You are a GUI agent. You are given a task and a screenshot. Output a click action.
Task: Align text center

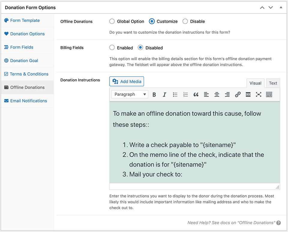[217, 95]
